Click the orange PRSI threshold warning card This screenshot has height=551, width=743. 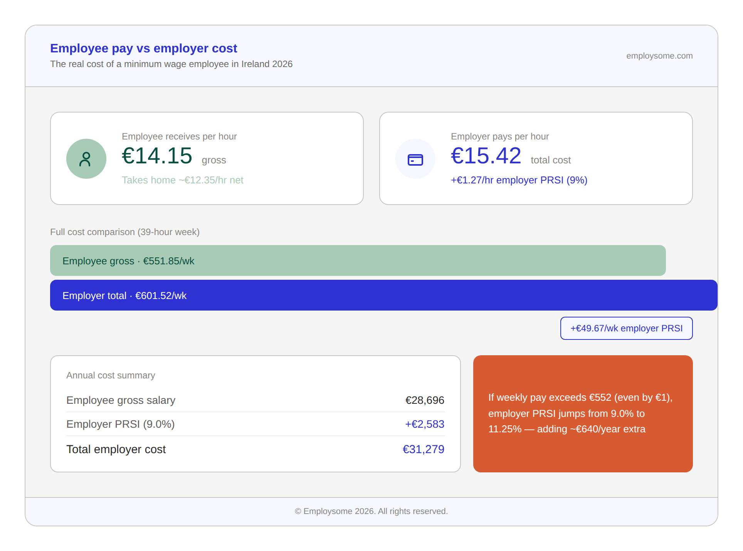click(x=582, y=413)
